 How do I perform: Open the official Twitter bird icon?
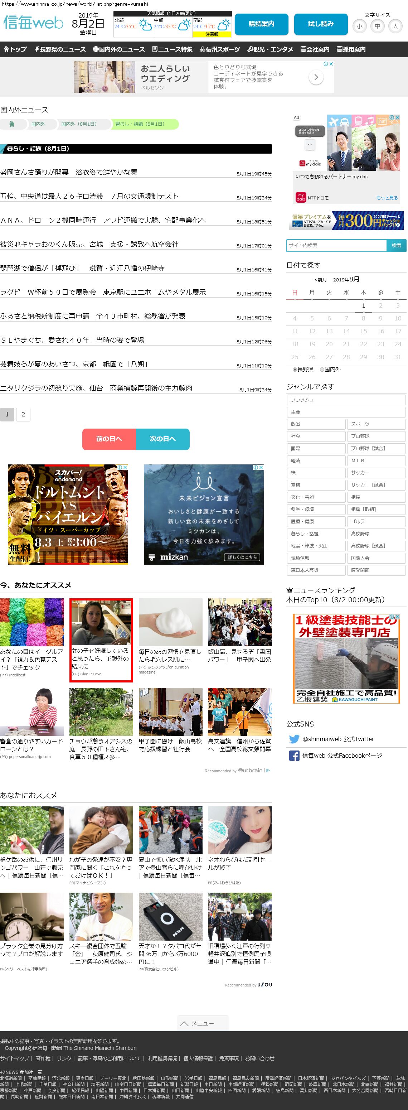pos(294,739)
